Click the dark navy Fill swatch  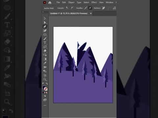(44, 87)
